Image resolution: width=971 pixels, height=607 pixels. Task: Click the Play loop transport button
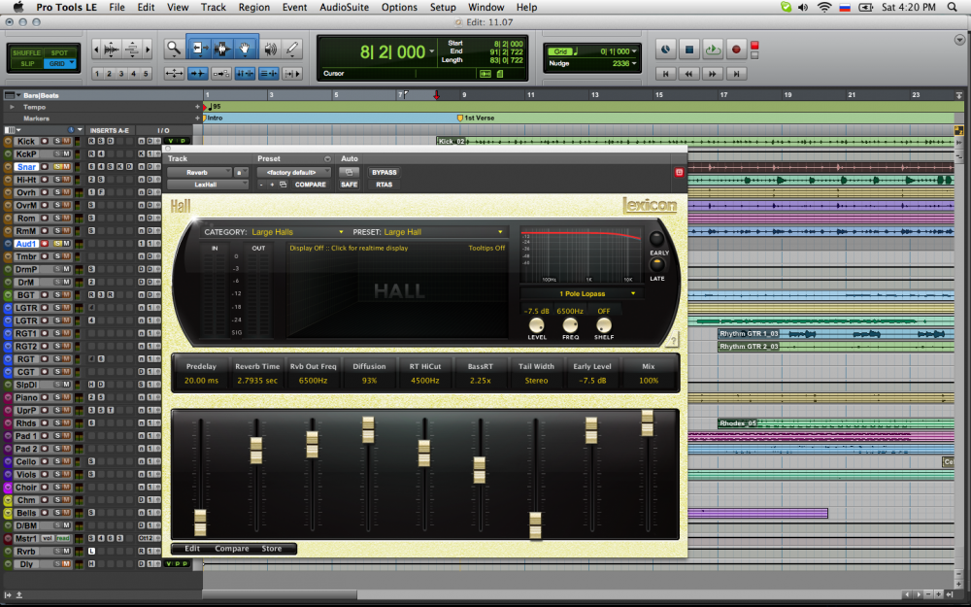coord(712,50)
